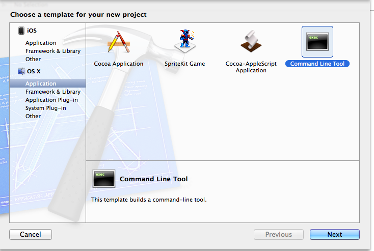The width and height of the screenshot is (374, 251).
Task: Click the Previous button
Action: click(279, 234)
